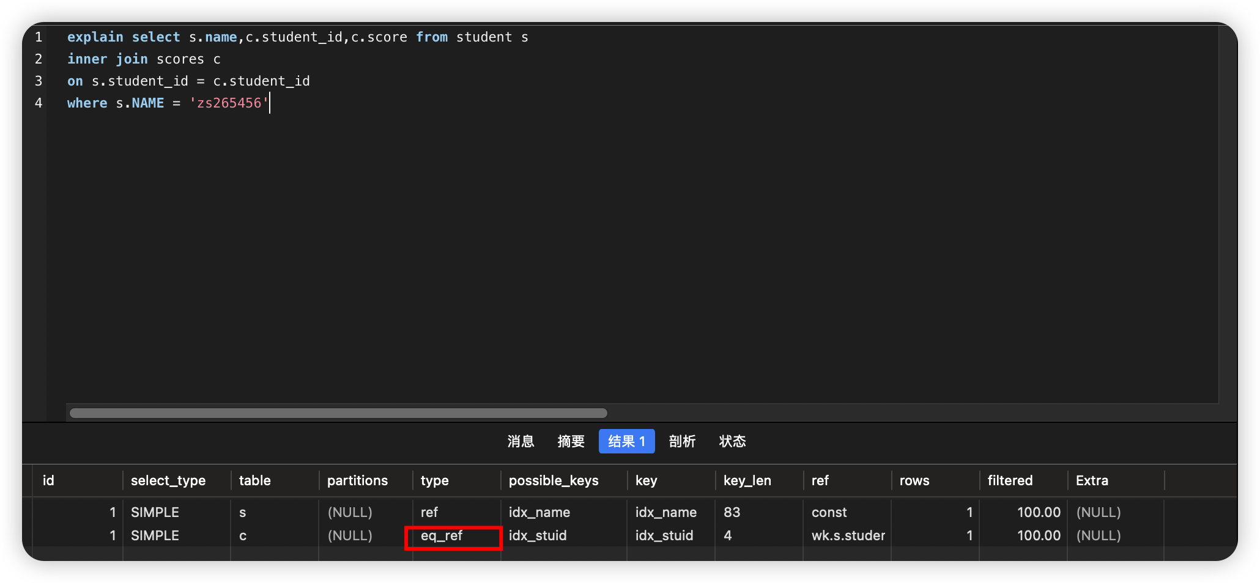Open the 消息 tab
This screenshot has width=1260, height=583.
coord(521,441)
